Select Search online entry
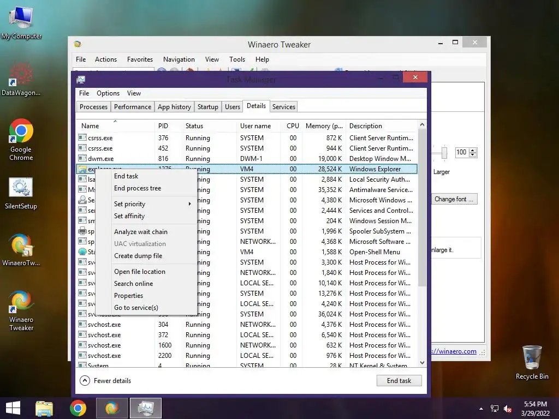This screenshot has height=419, width=559. click(153, 284)
